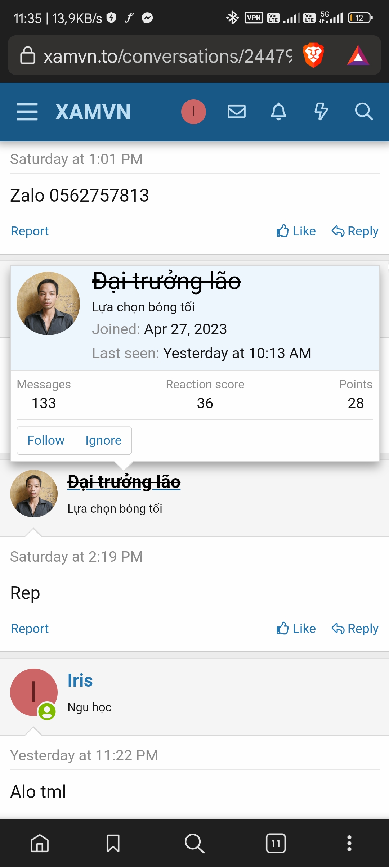
Task: Tap the What's new lightning icon
Action: [321, 112]
